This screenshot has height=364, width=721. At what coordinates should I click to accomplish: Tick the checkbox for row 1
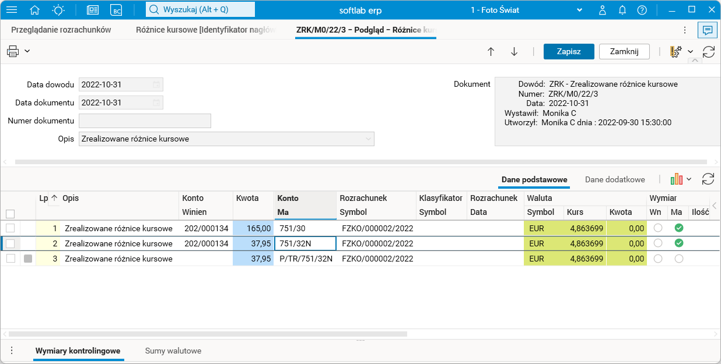coord(10,228)
